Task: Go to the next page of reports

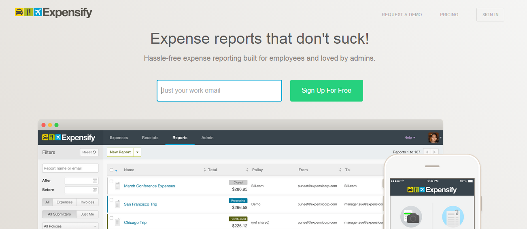Action: pos(435,152)
